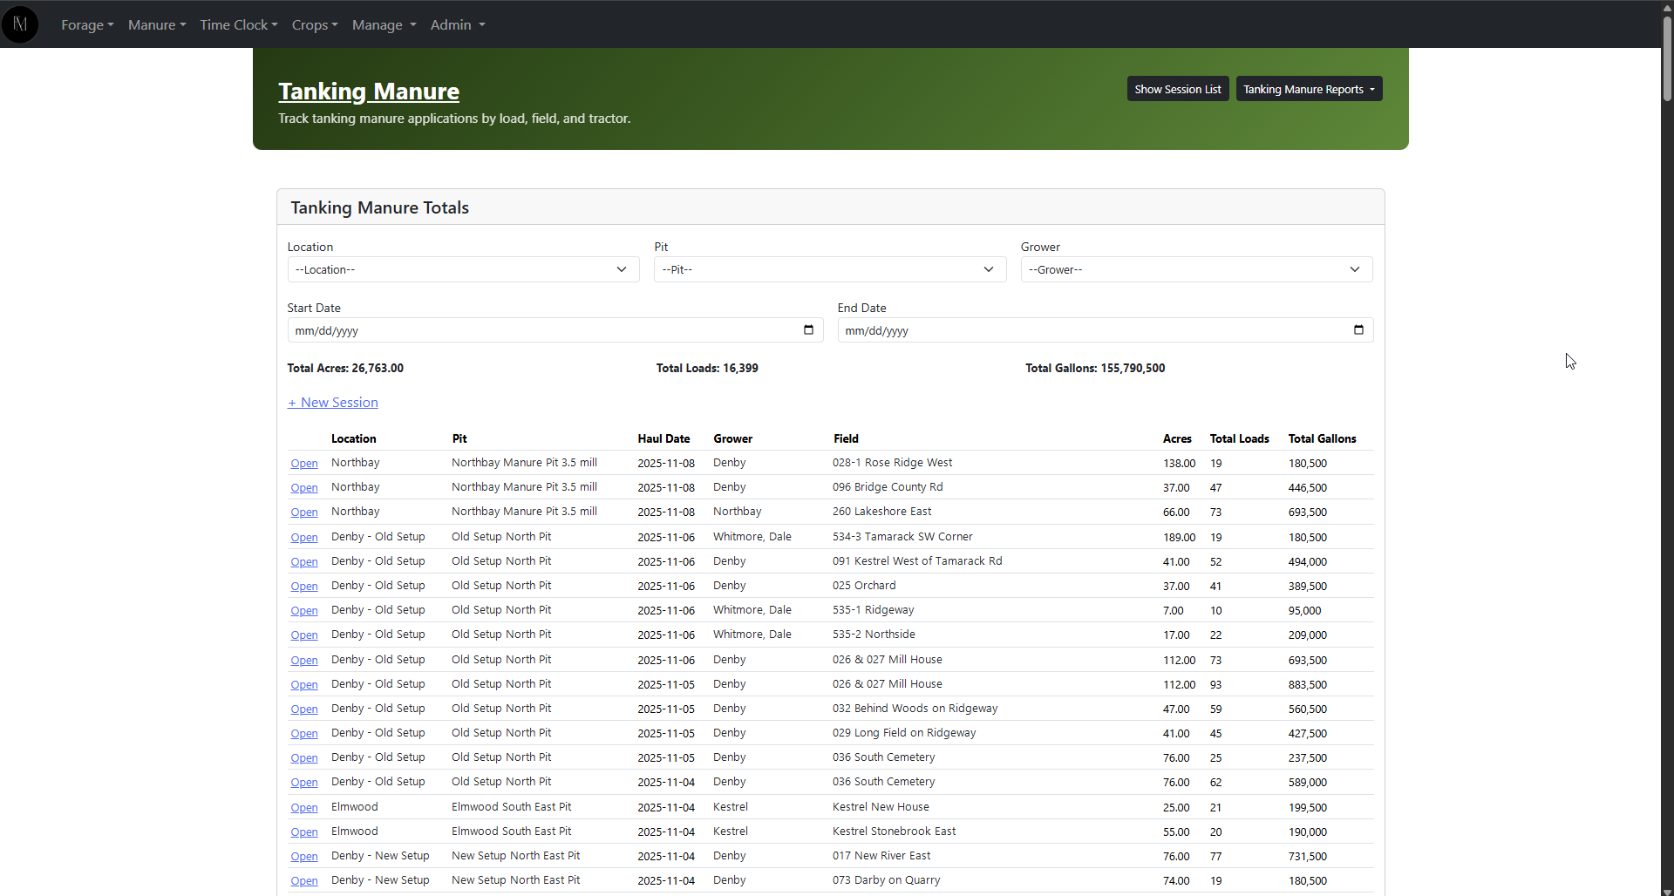Open the Kestrel New House session
Viewport: 1674px width, 896px height.
[304, 808]
